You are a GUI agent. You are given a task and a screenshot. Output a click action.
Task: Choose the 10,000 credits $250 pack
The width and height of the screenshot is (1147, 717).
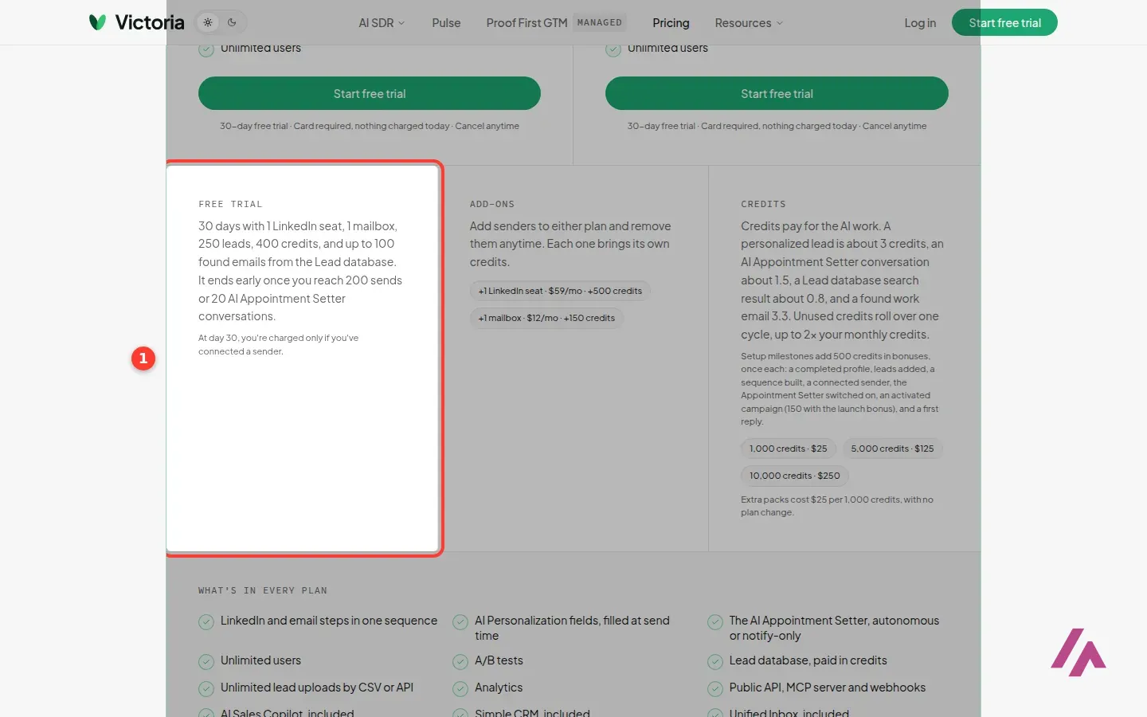[795, 476]
